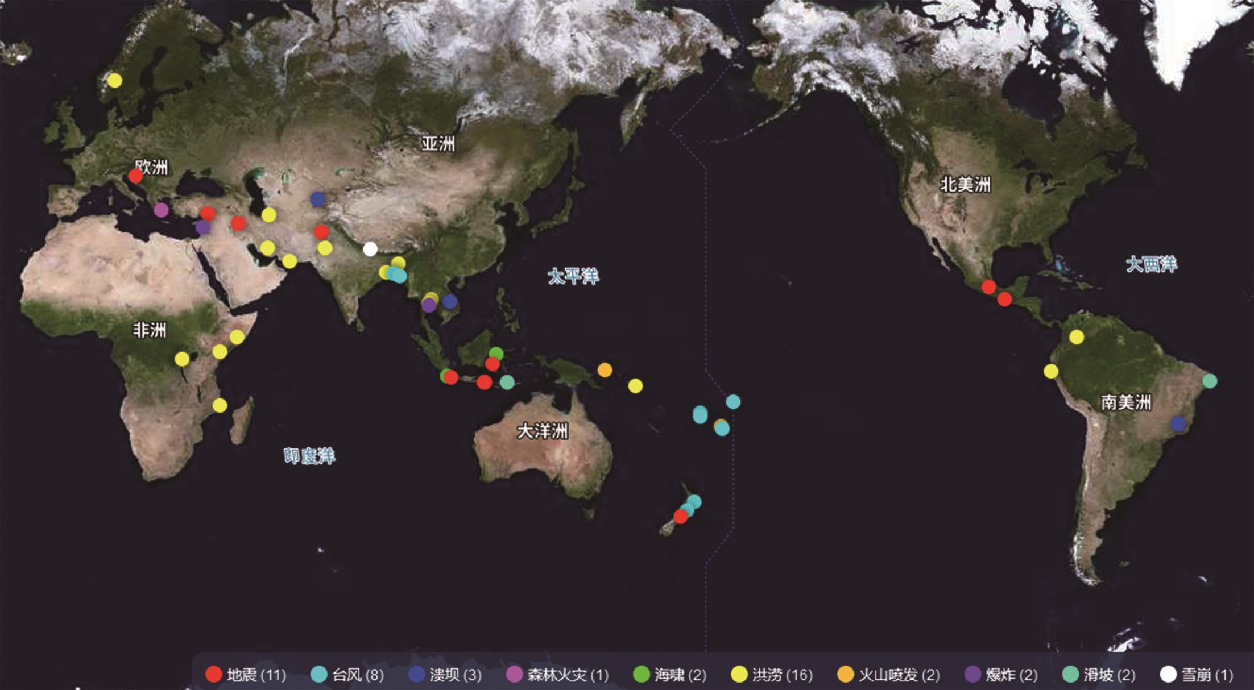The width and height of the screenshot is (1254, 690).
Task: Click the orange volcano marker near Papua New Guinea
Action: pos(605,370)
